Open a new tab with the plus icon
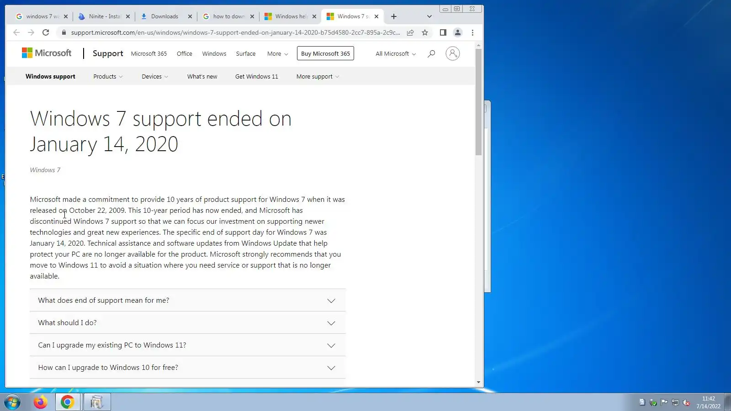The width and height of the screenshot is (731, 411). [394, 16]
